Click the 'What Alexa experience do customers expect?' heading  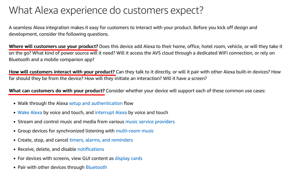pos(106,10)
